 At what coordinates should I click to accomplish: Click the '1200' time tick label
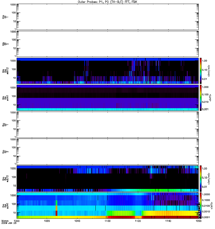coord(198,221)
